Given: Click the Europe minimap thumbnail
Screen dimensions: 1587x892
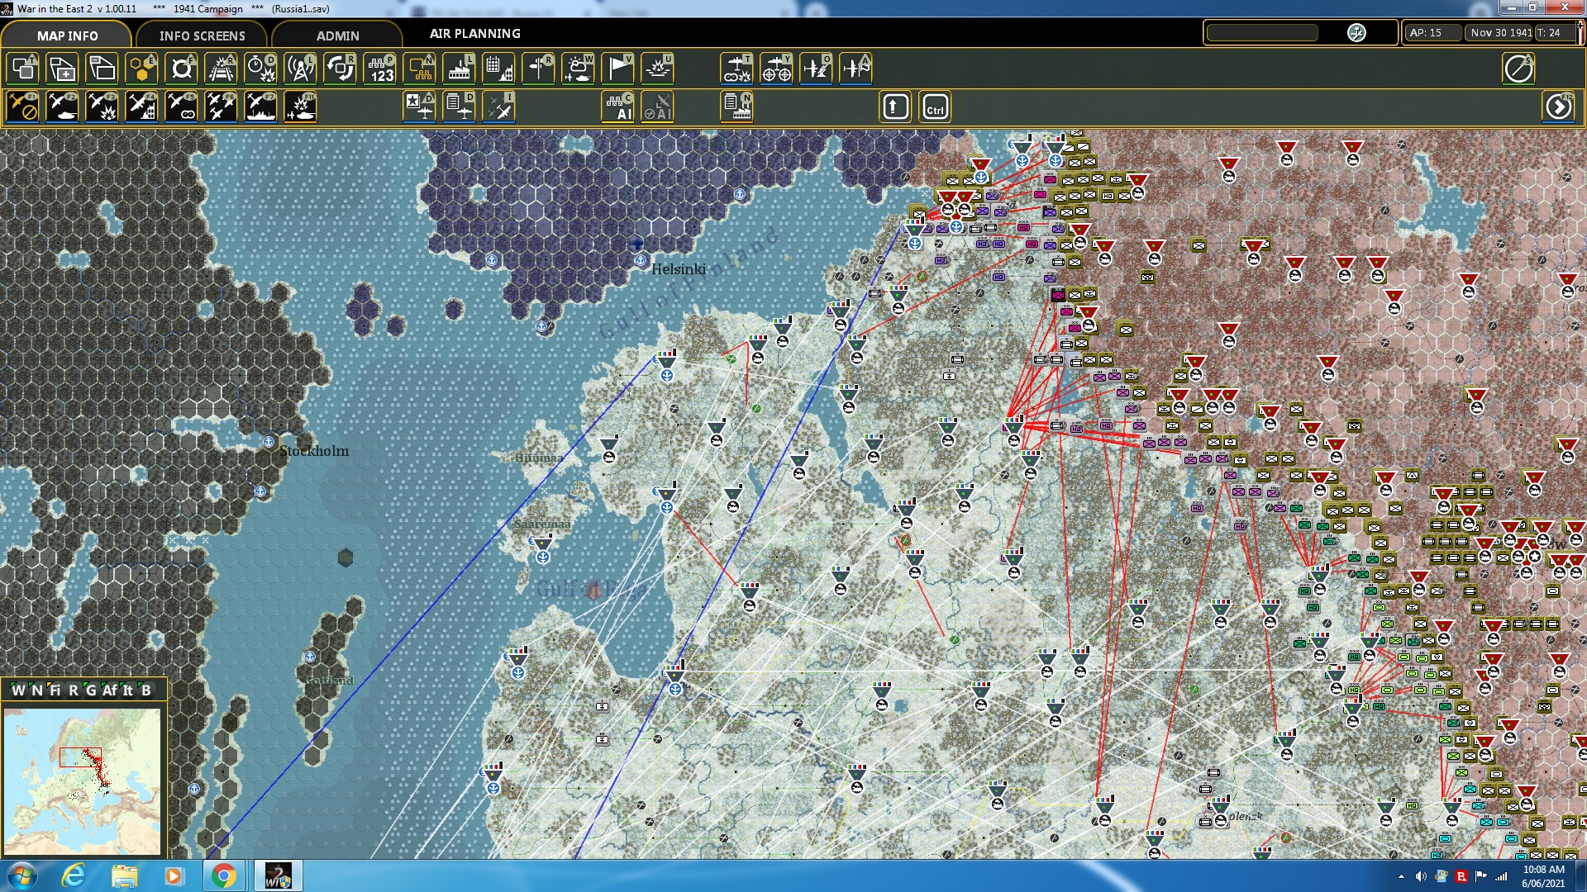Looking at the screenshot, I should (x=82, y=781).
